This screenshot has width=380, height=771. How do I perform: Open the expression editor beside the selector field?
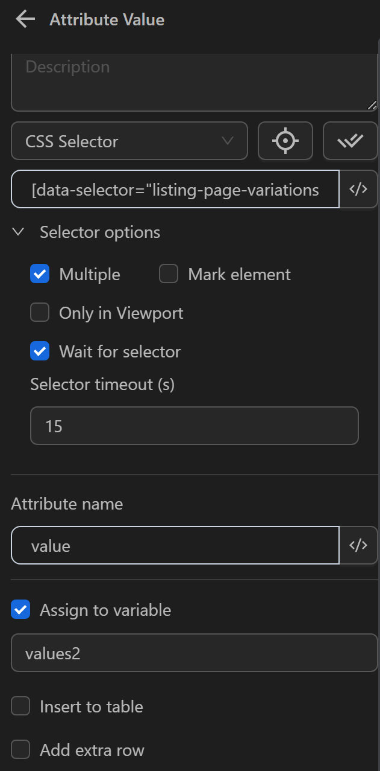(359, 189)
